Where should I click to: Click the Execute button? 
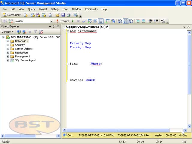[x=63, y=21]
